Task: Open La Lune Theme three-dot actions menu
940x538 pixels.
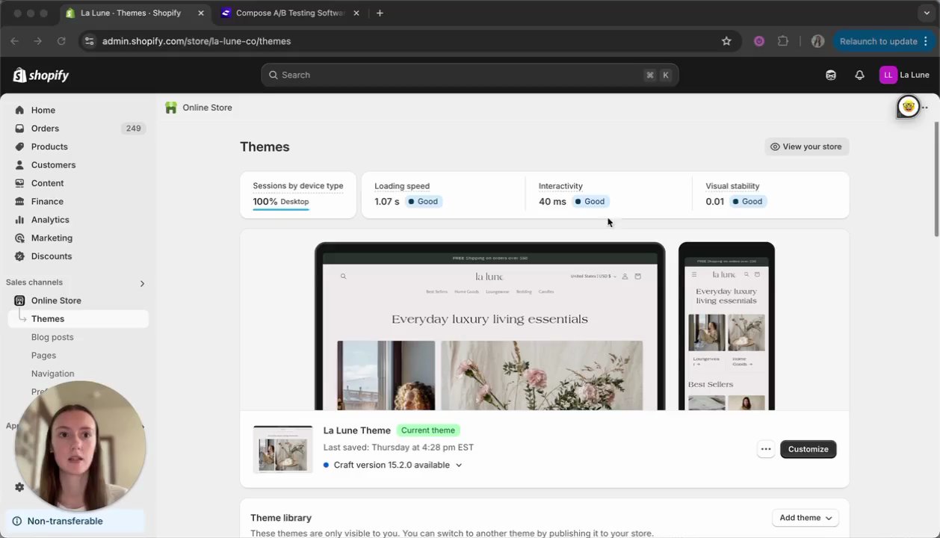Action: point(765,449)
